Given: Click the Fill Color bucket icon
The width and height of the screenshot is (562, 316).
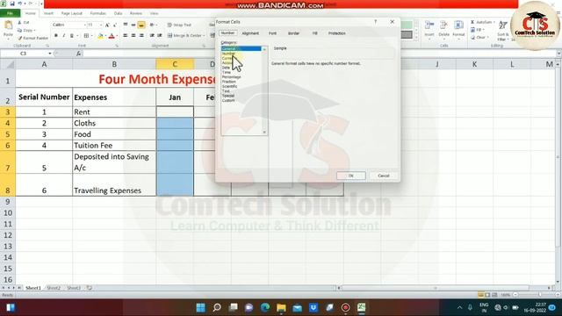Looking at the screenshot, I should click(x=100, y=36).
